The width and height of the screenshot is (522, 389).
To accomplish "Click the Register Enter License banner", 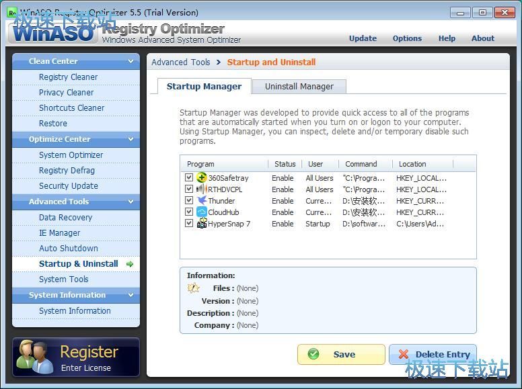I will click(x=76, y=357).
